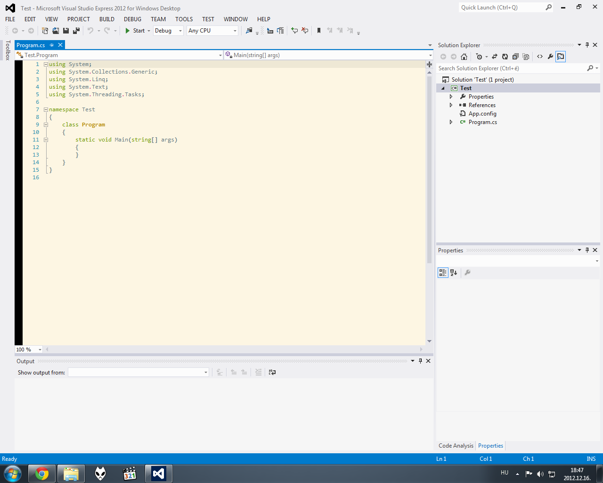The width and height of the screenshot is (603, 483).
Task: Click the Save All toolbar icon
Action: (x=76, y=31)
